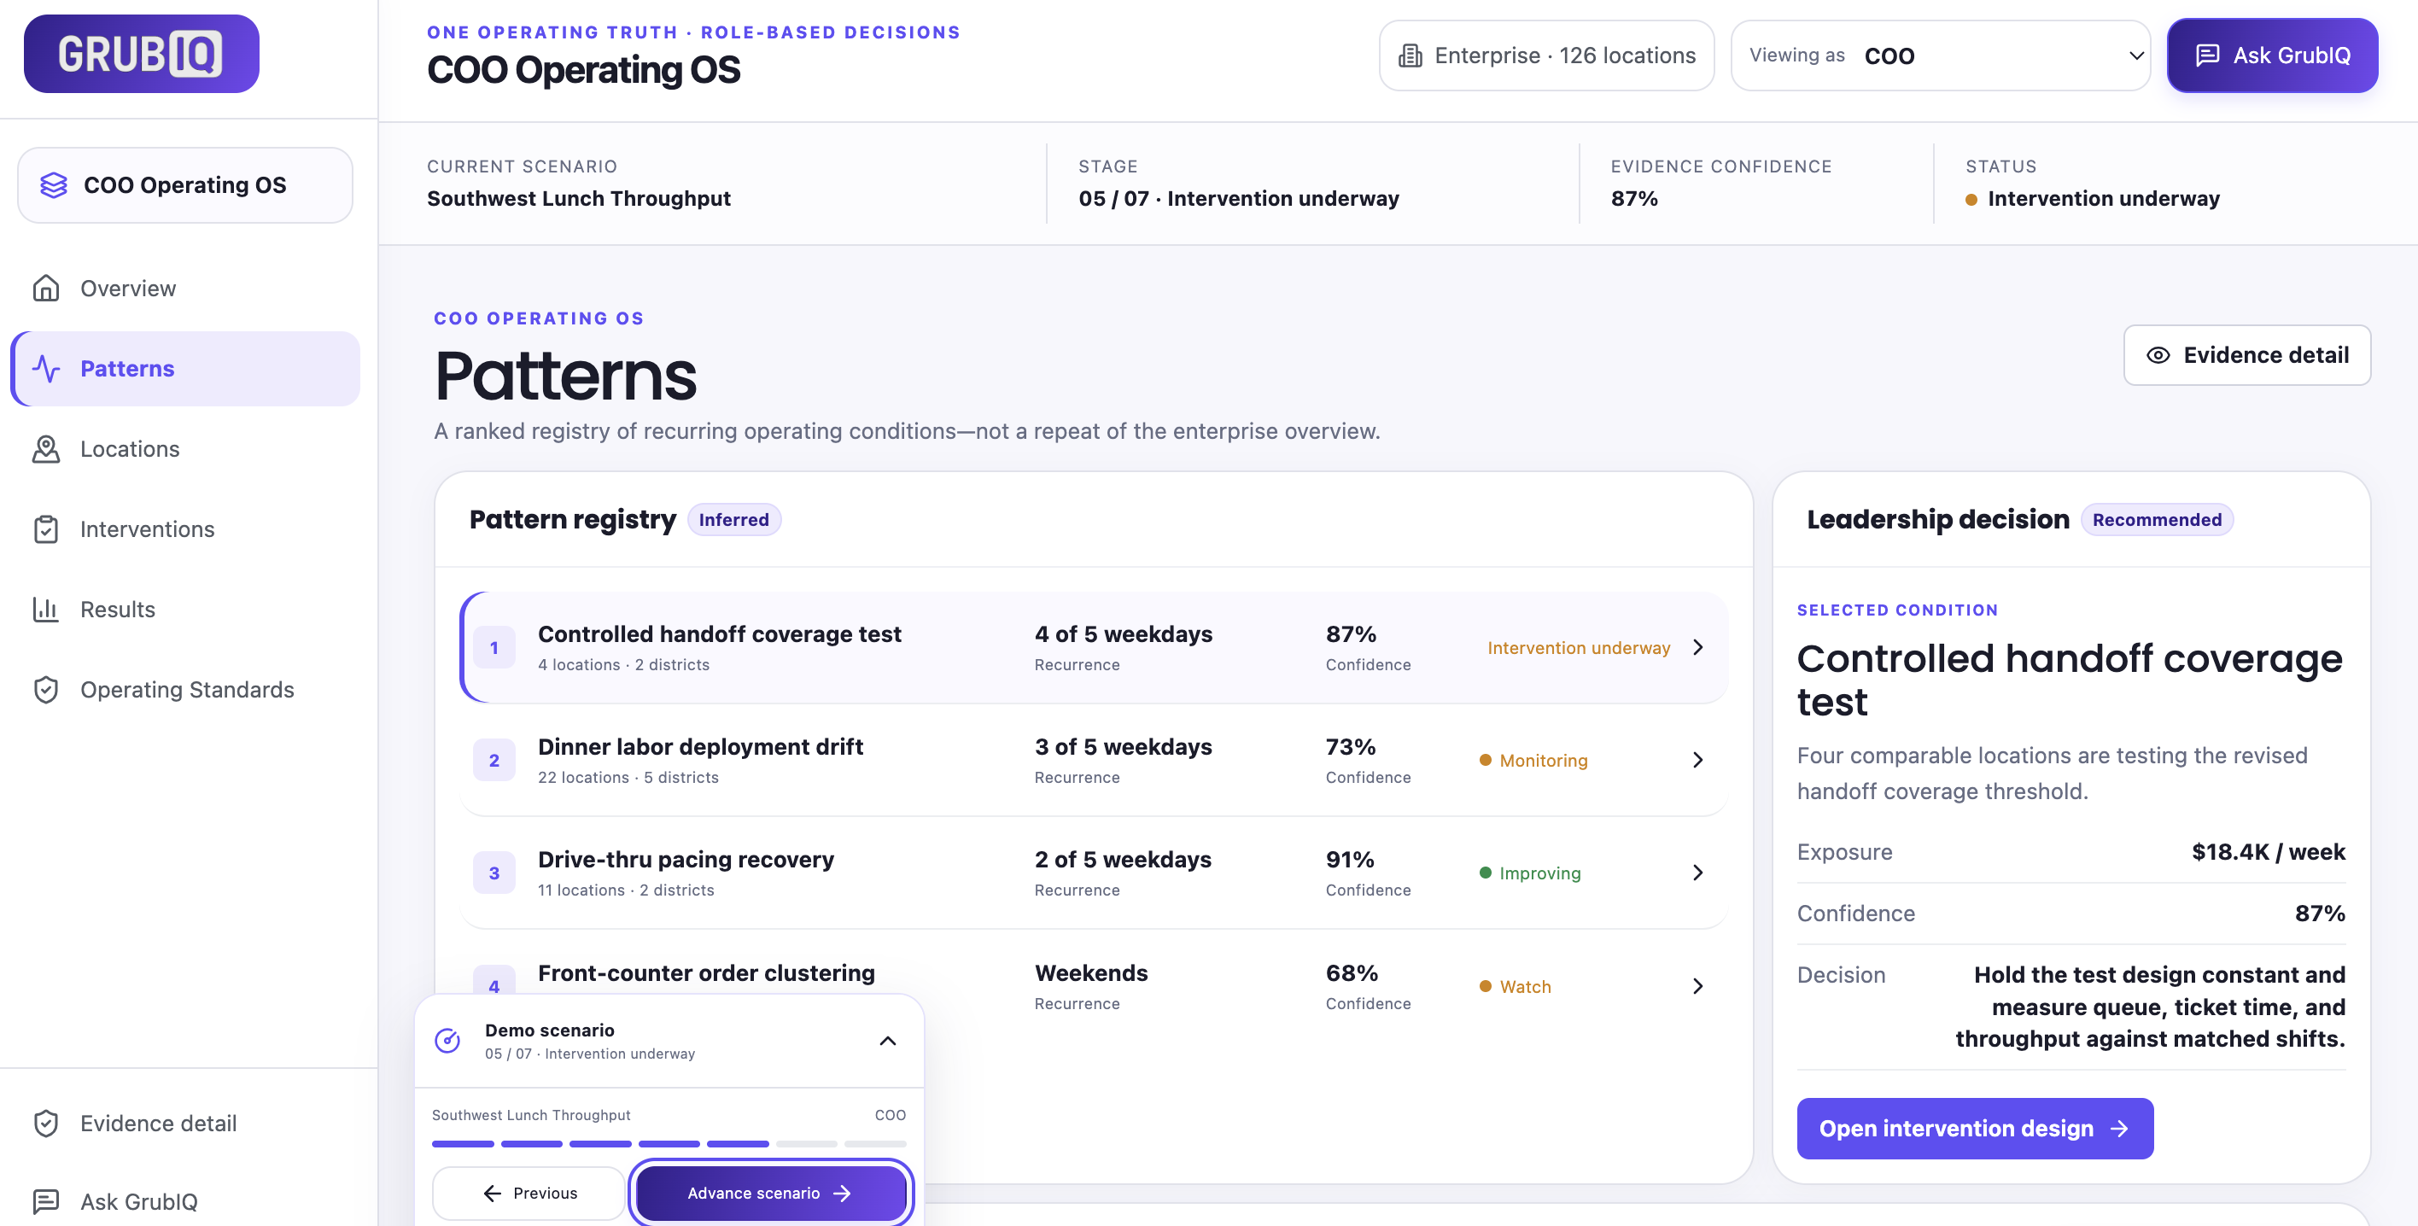Click Open intervention design button
Image resolution: width=2418 pixels, height=1226 pixels.
(x=1975, y=1129)
